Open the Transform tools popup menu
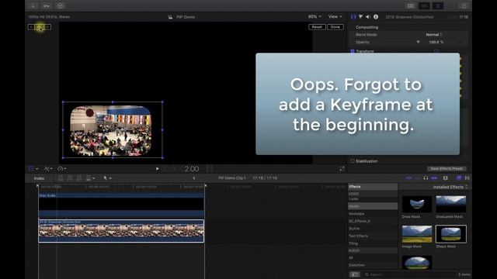The height and width of the screenshot is (279, 497). pos(33,169)
